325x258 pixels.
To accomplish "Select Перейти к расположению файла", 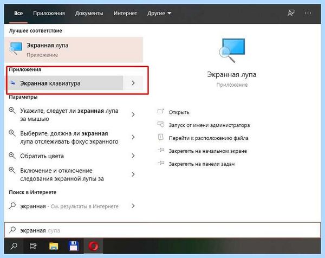I will [209, 138].
